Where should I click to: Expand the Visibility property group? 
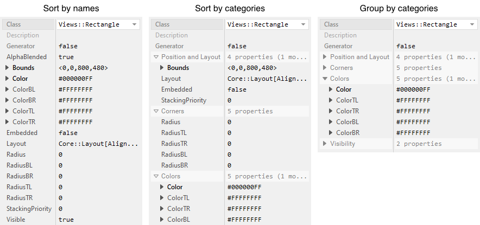(x=325, y=144)
